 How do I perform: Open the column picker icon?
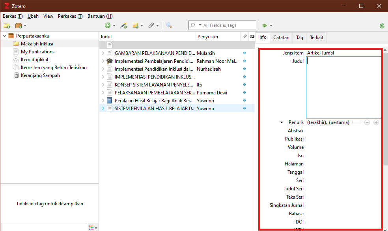252,36
